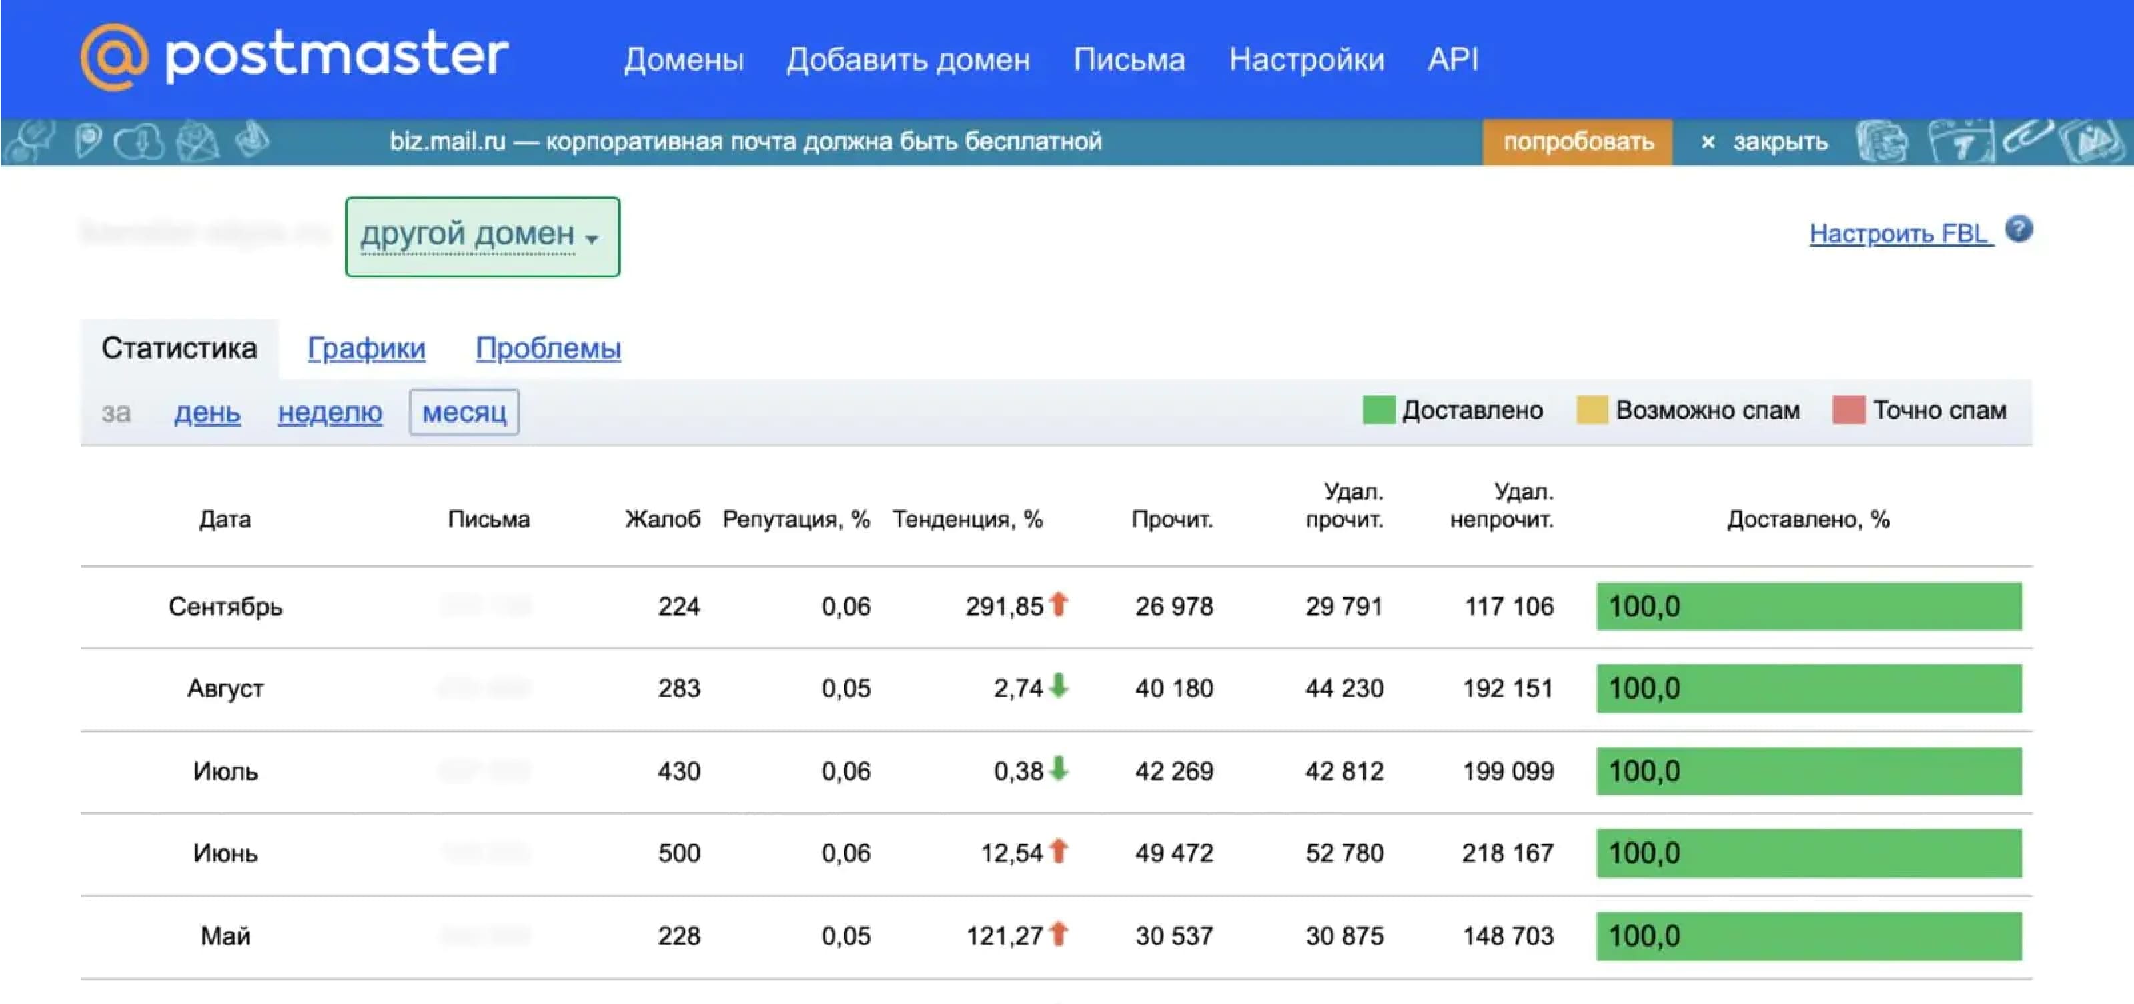Switch statistics period to день
Viewport: 2134px width, 1004px height.
pos(207,411)
